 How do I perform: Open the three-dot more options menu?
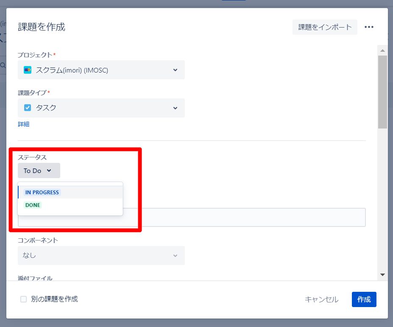pyautogui.click(x=369, y=27)
